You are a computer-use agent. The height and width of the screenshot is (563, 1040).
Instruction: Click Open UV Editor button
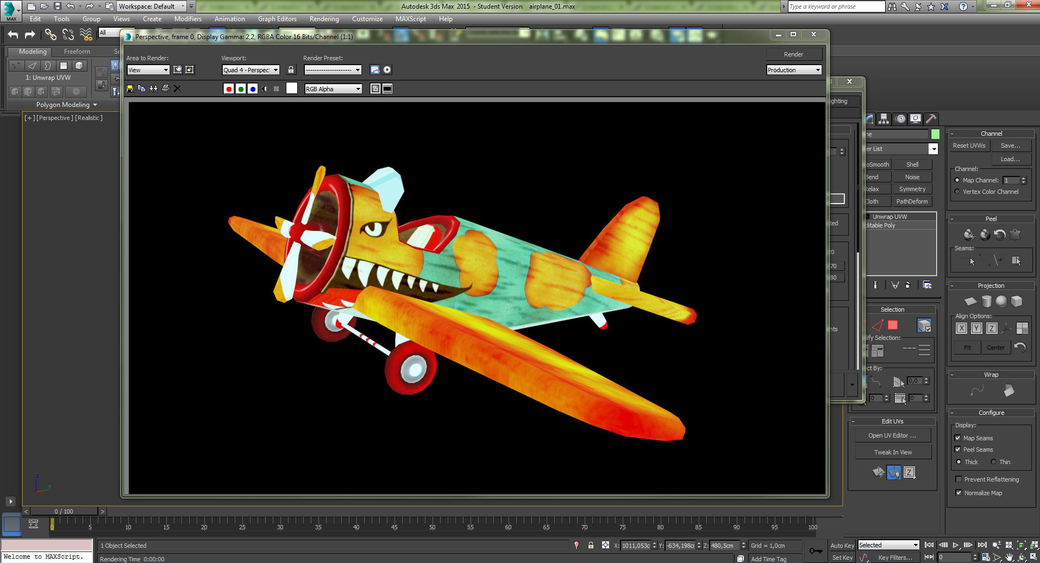click(x=892, y=435)
